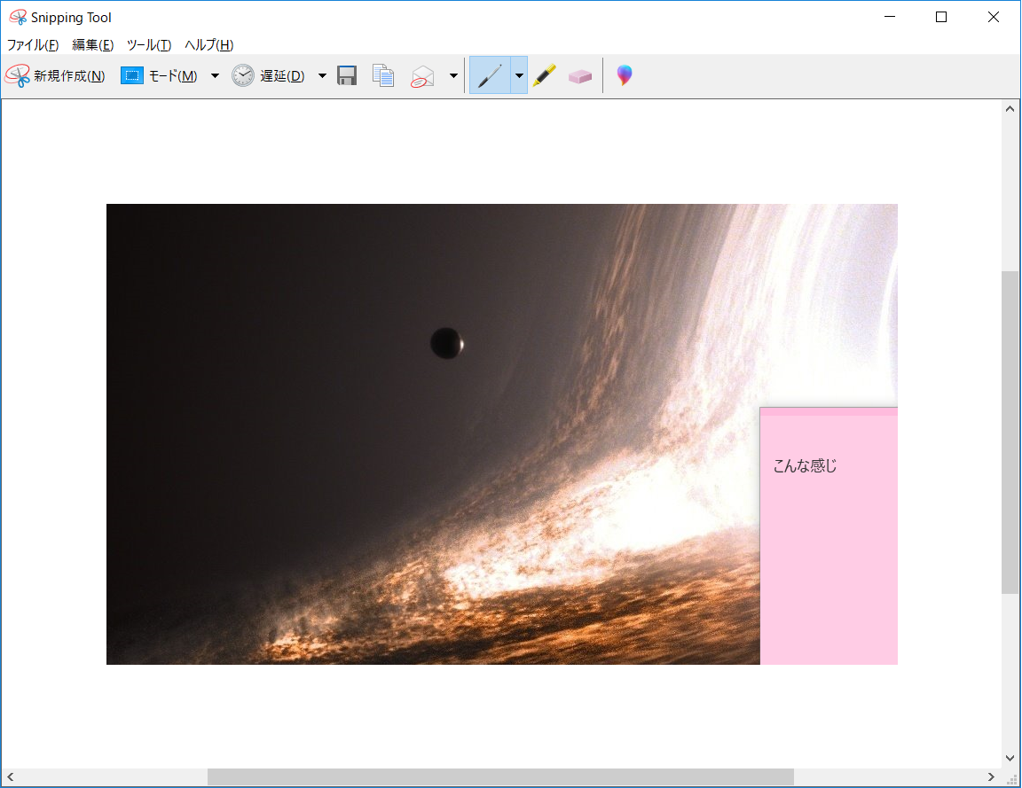Expand the モード(M) dropdown arrow
This screenshot has width=1022, height=788.
(x=215, y=76)
